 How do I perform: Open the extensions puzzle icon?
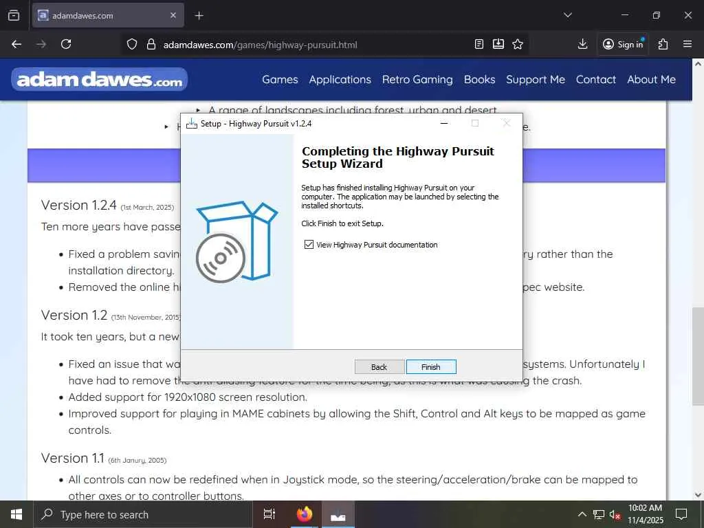click(x=663, y=44)
